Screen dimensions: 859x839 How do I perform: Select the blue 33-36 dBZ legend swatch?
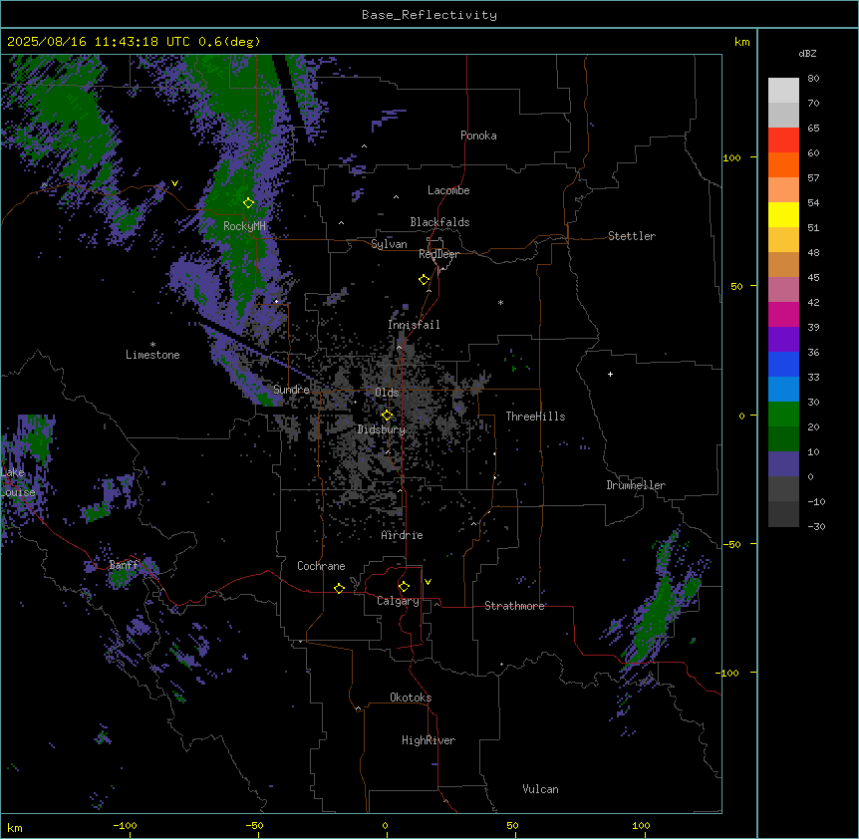pyautogui.click(x=783, y=365)
